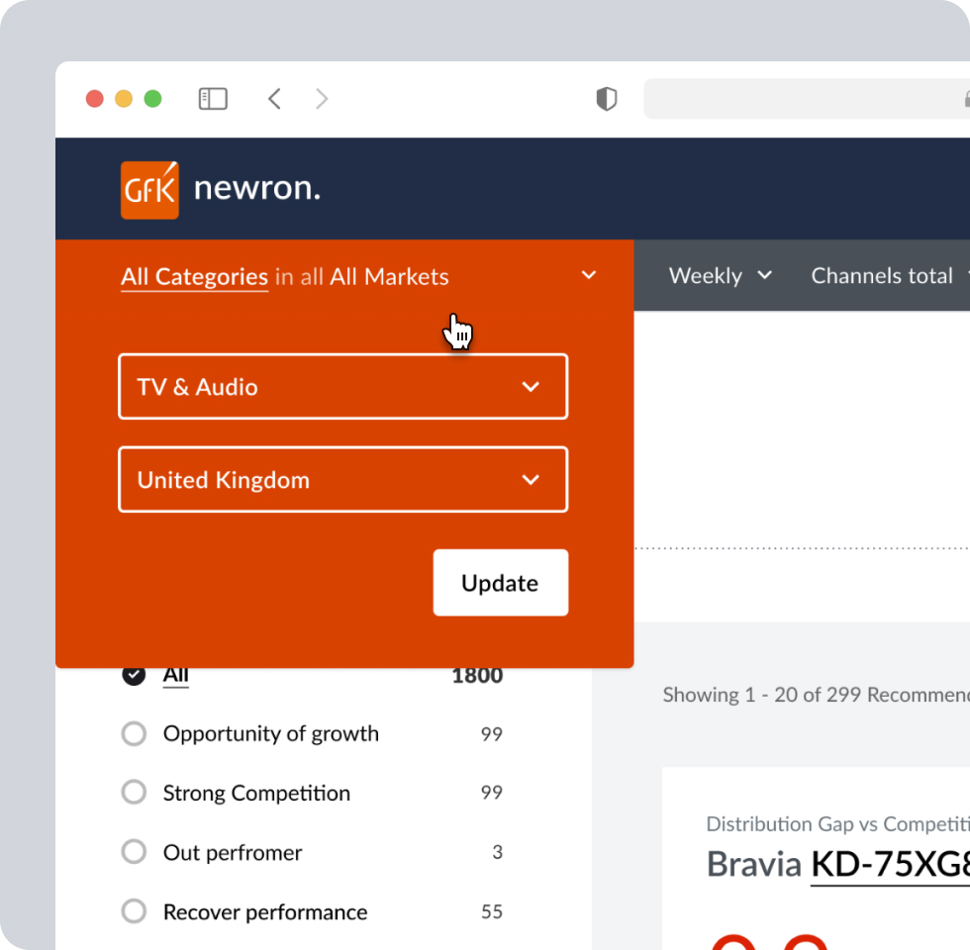This screenshot has height=950, width=970.
Task: Toggle the browser sidebar icon
Action: [x=213, y=99]
